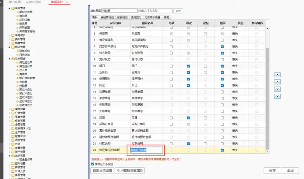Toggle 可改 checkbox for the 部门 row
304x179 pixels.
coord(188,66)
